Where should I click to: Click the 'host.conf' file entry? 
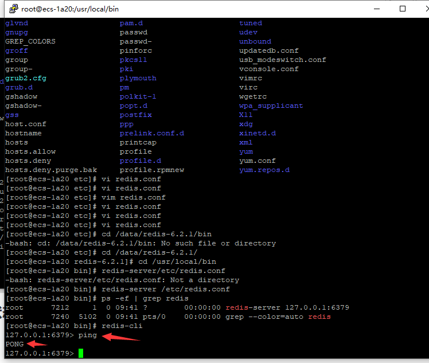pyautogui.click(x=26, y=124)
